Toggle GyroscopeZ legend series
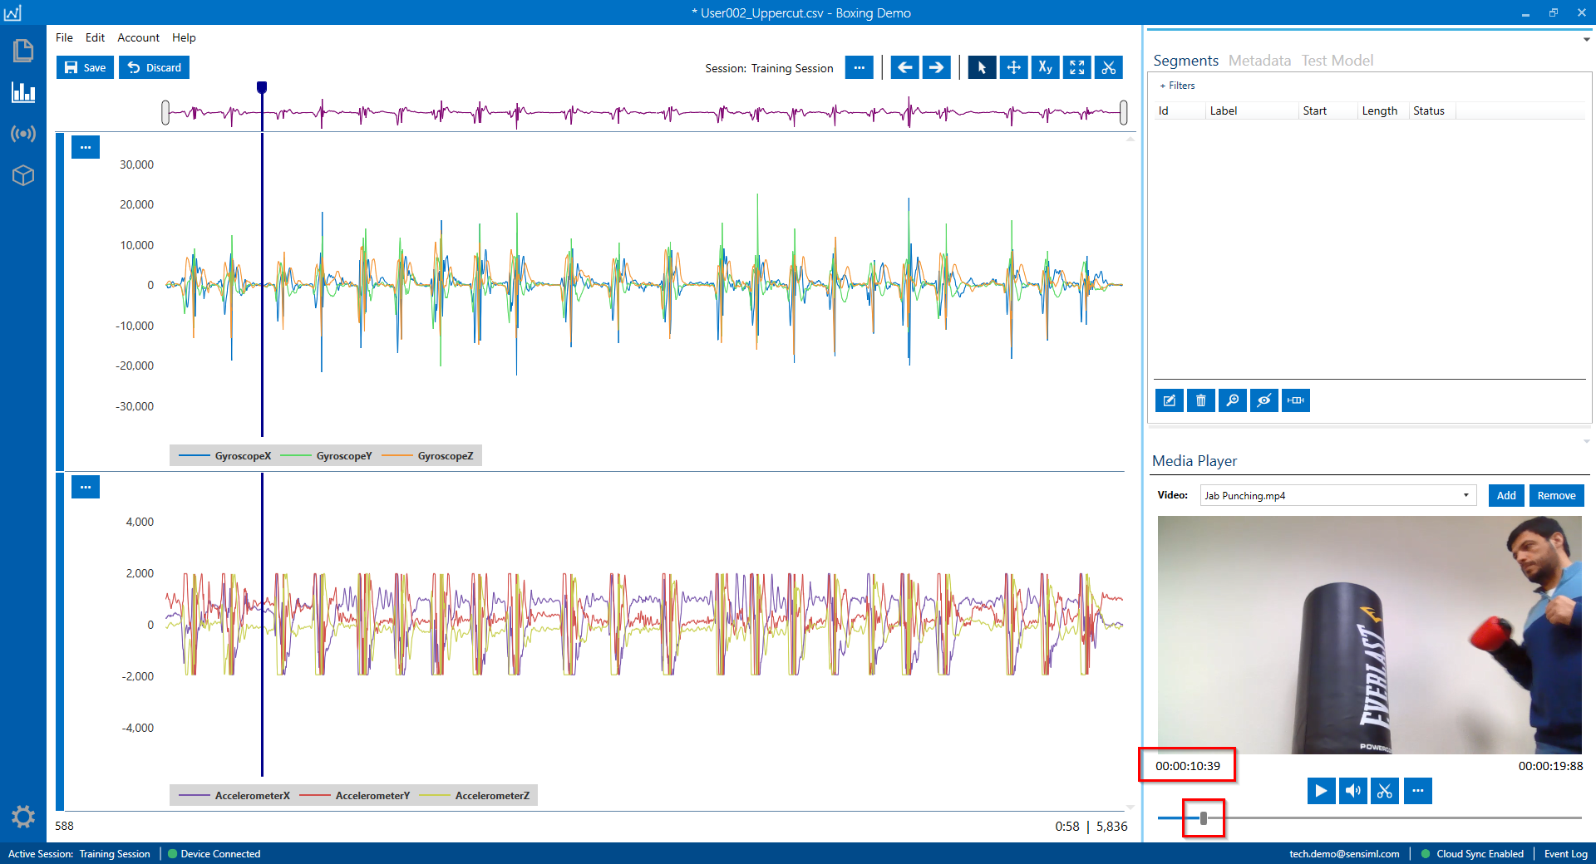The height and width of the screenshot is (864, 1596). [427, 456]
